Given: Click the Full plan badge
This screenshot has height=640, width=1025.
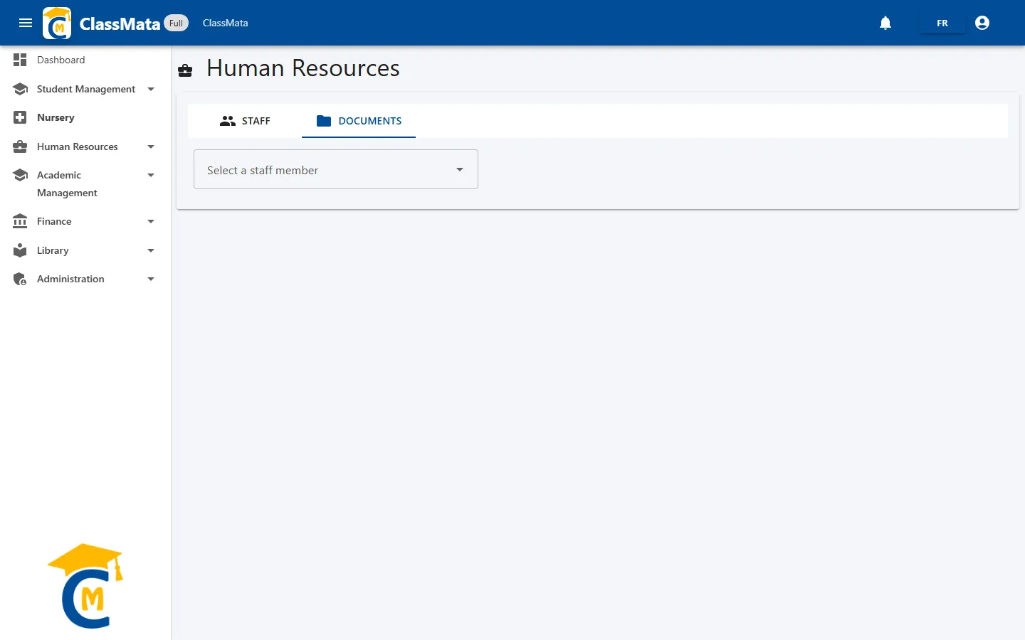Looking at the screenshot, I should [x=177, y=23].
